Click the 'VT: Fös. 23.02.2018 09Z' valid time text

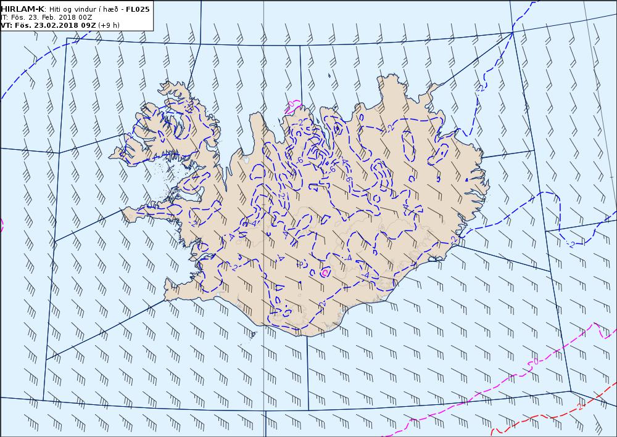click(x=48, y=25)
